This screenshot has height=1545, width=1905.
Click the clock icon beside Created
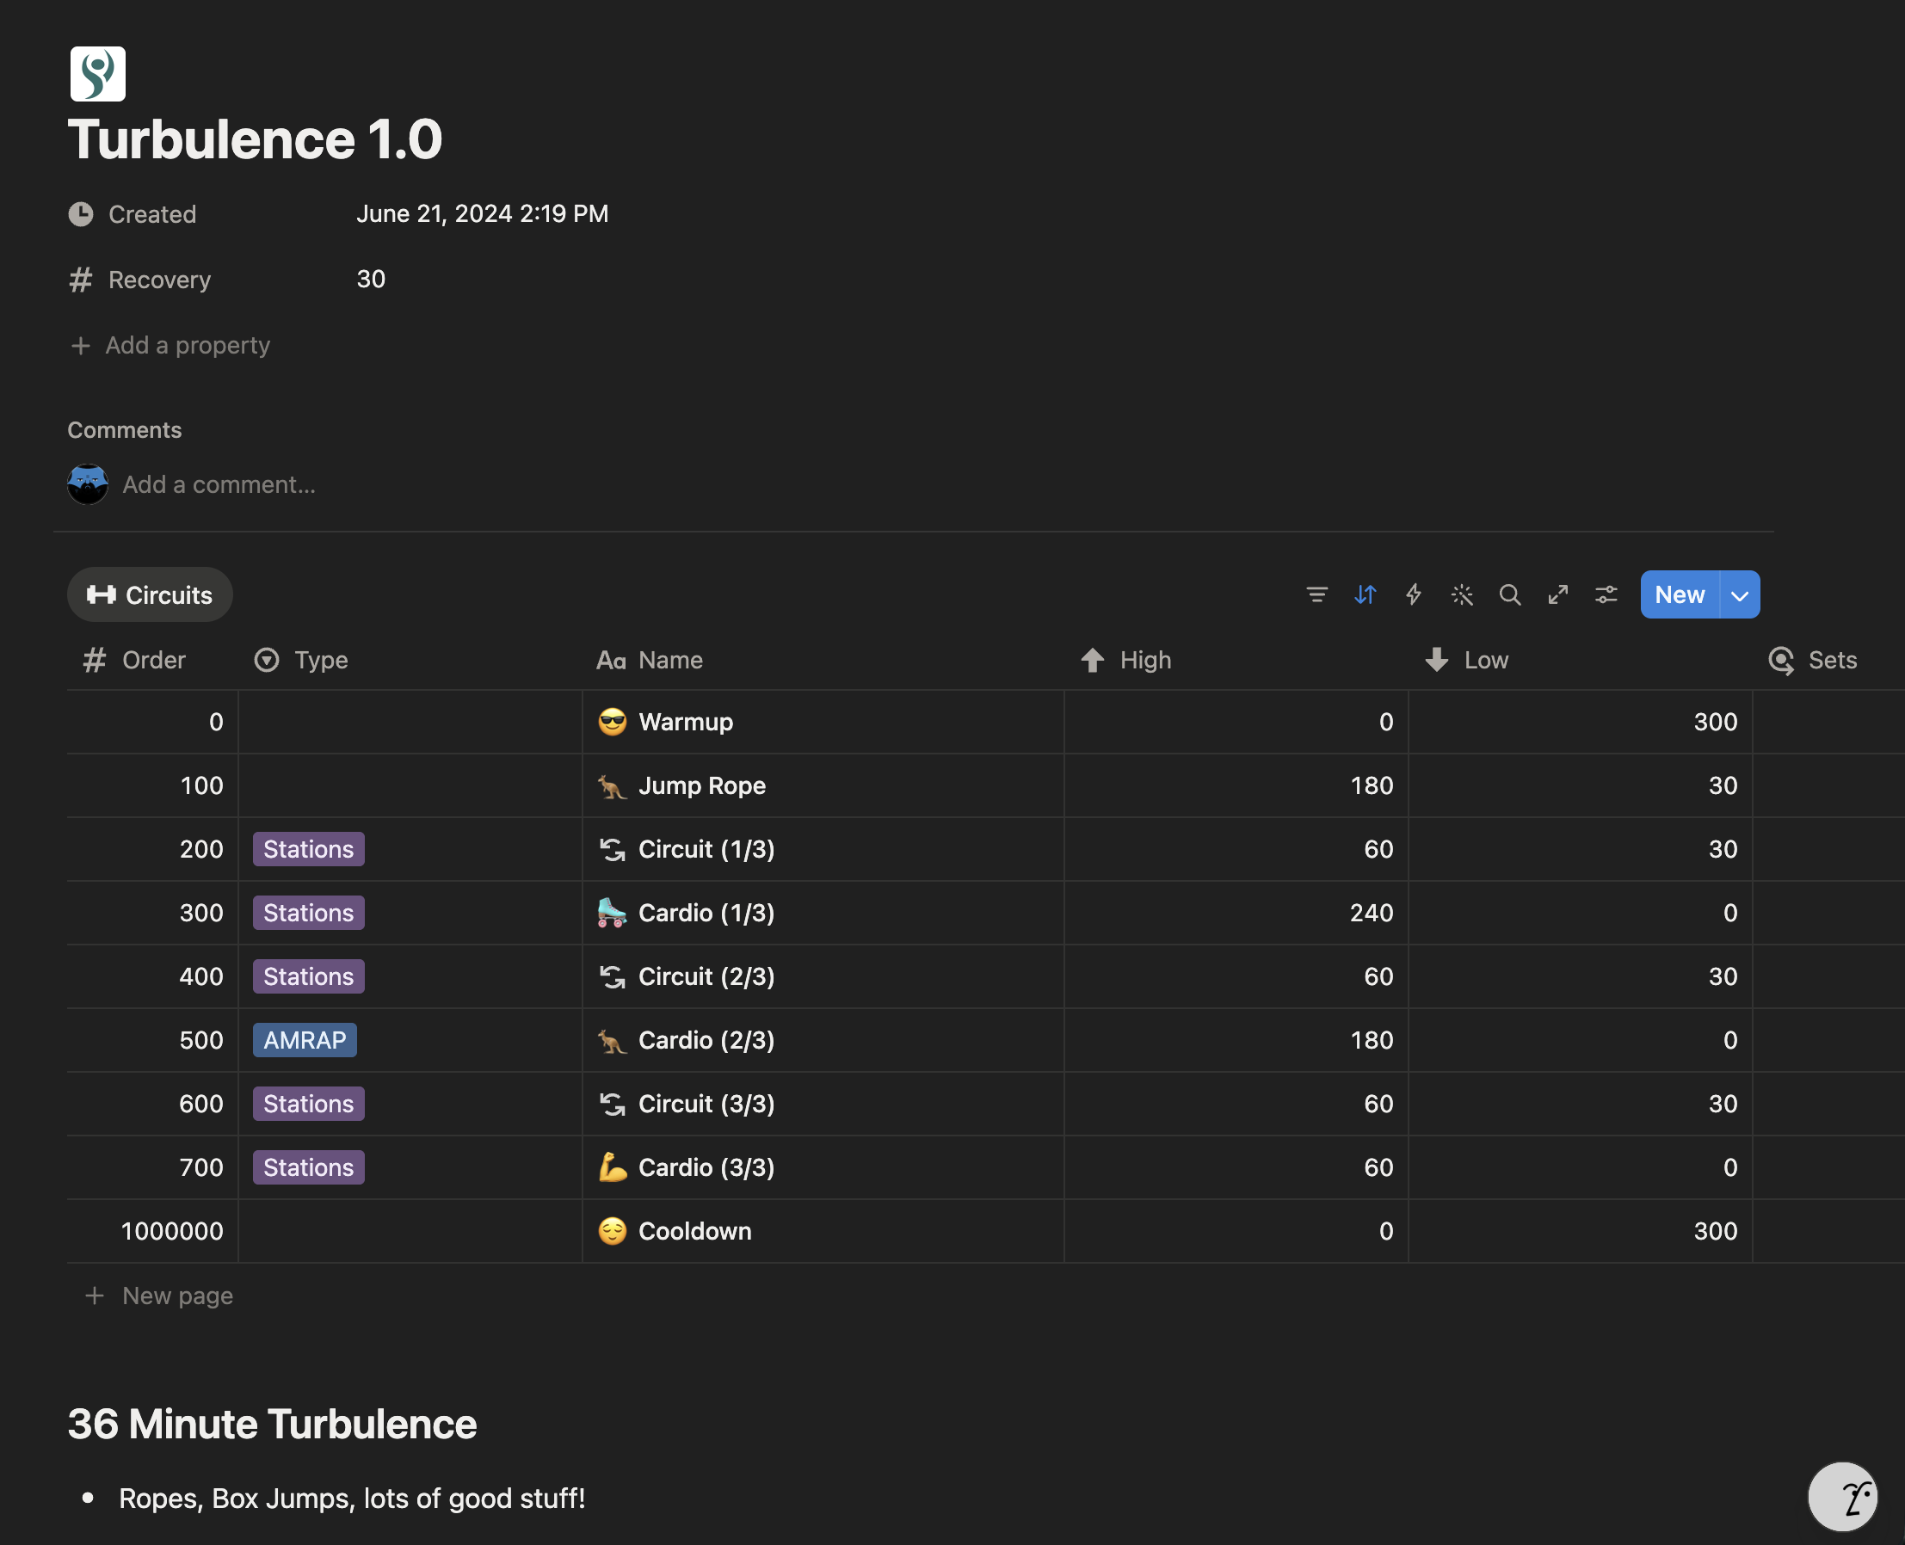point(81,213)
